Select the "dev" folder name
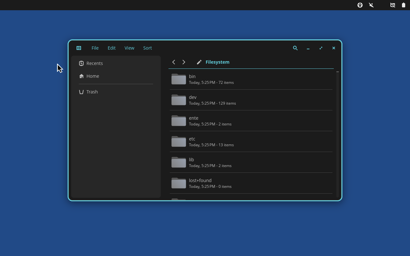410x256 pixels. click(x=193, y=97)
